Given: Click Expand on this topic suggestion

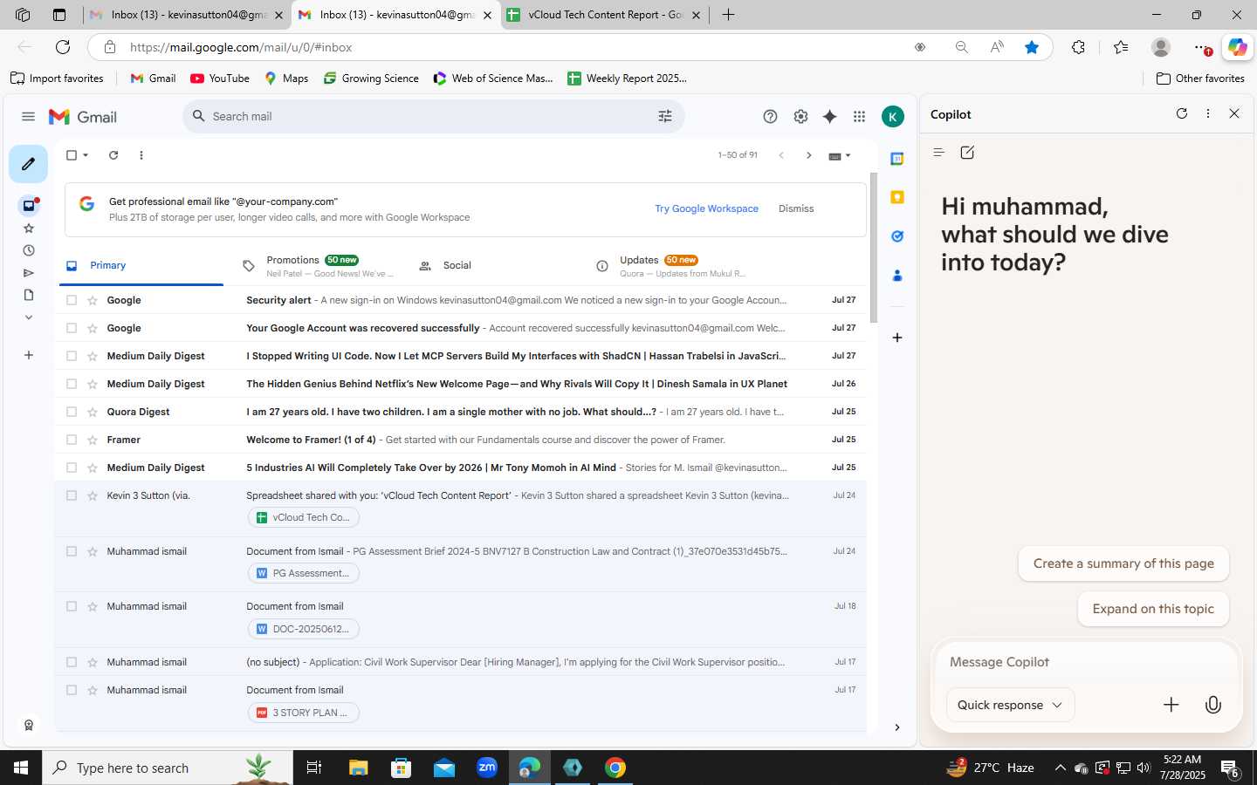Looking at the screenshot, I should click(x=1153, y=609).
